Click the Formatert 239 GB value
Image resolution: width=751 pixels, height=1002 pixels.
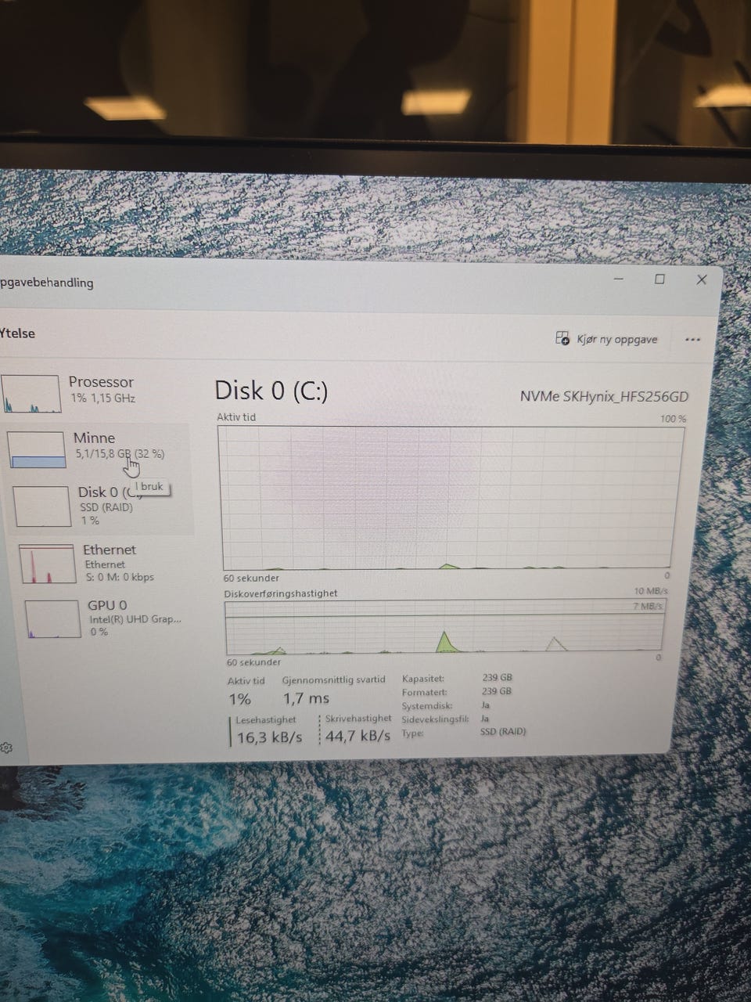pos(497,691)
